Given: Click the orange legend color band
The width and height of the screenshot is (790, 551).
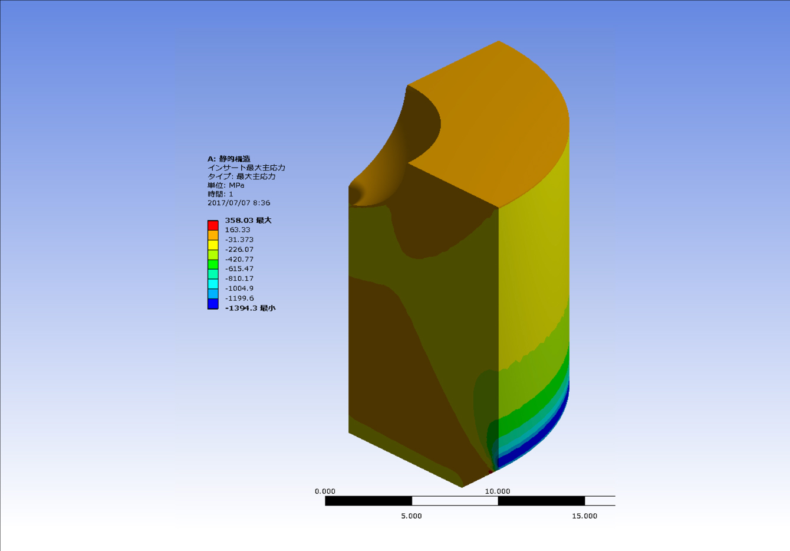Looking at the screenshot, I should pyautogui.click(x=213, y=235).
